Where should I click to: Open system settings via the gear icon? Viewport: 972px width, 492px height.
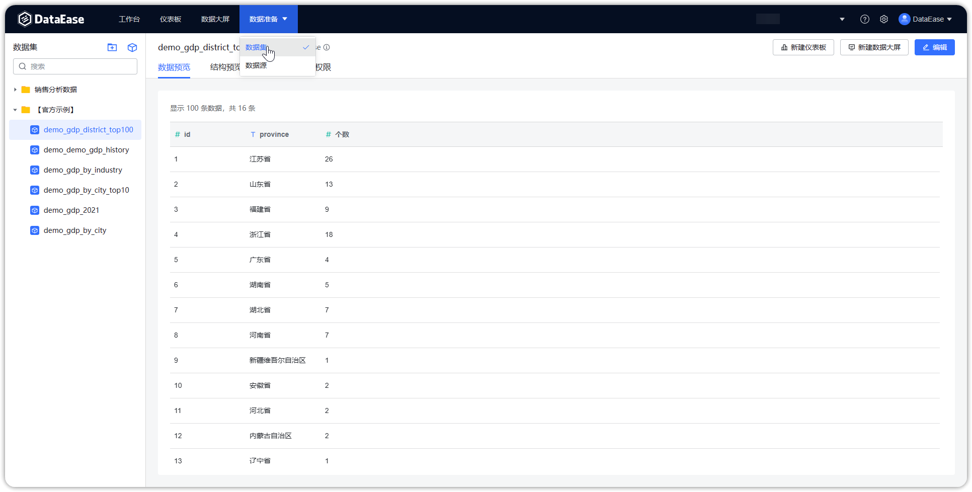[x=884, y=19]
